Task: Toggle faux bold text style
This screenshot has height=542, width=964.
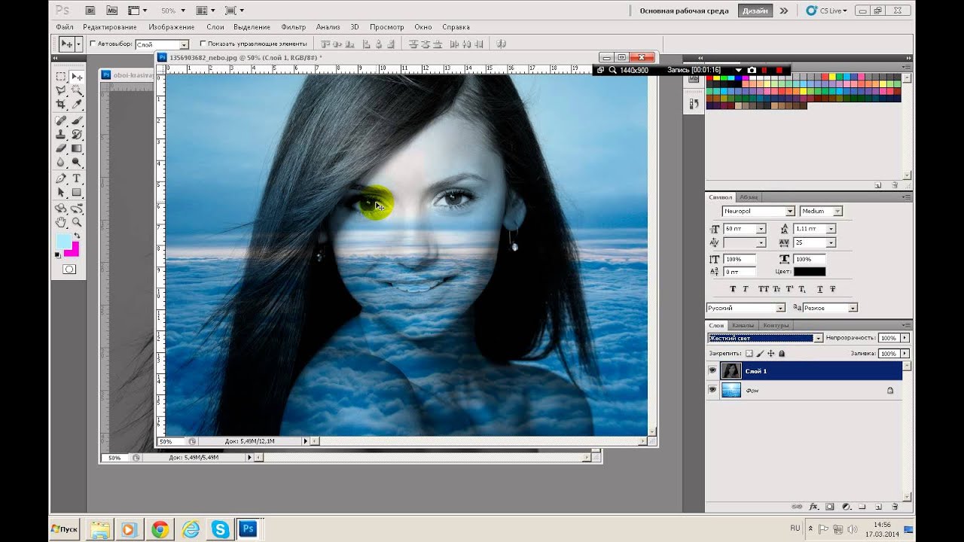Action: coord(734,289)
